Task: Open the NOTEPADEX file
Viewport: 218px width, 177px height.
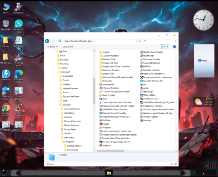Action: [x=147, y=56]
